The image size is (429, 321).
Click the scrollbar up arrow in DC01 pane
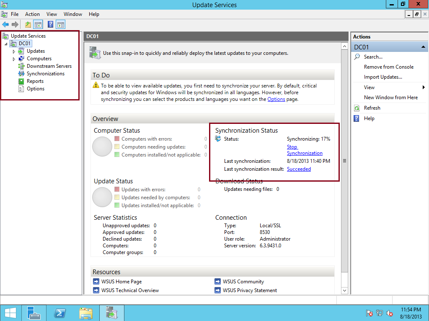point(344,46)
